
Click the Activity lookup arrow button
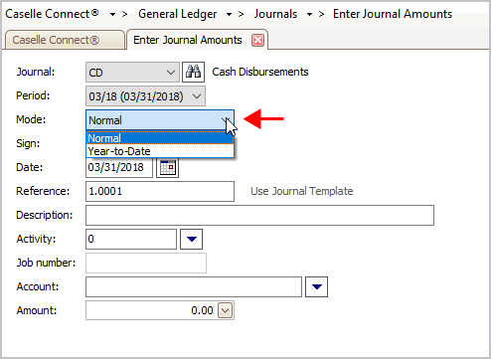[191, 239]
